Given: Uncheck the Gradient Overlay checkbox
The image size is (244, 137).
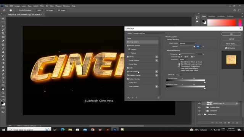Looking at the screenshot, I should [128, 75].
